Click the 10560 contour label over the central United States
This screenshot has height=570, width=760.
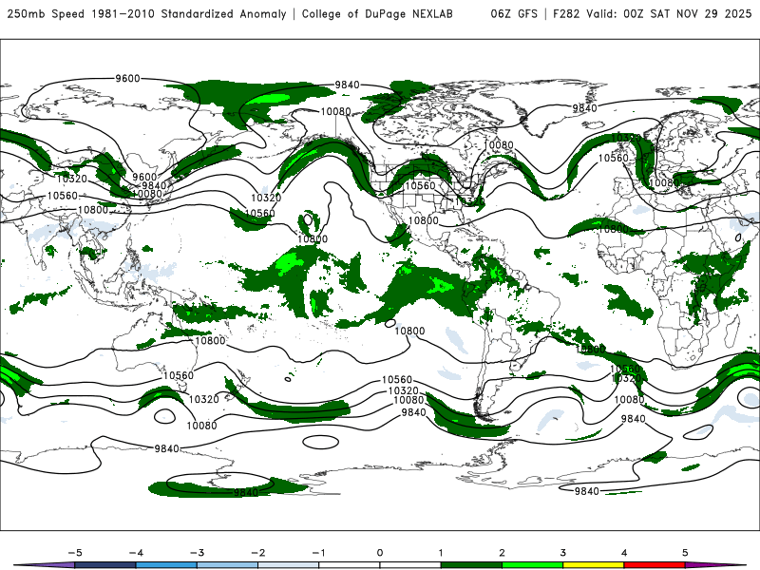click(420, 185)
